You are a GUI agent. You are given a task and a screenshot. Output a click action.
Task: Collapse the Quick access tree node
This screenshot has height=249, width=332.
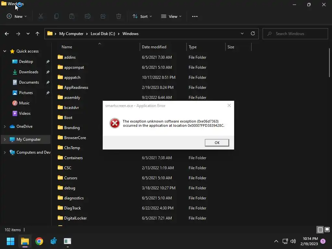point(5,51)
